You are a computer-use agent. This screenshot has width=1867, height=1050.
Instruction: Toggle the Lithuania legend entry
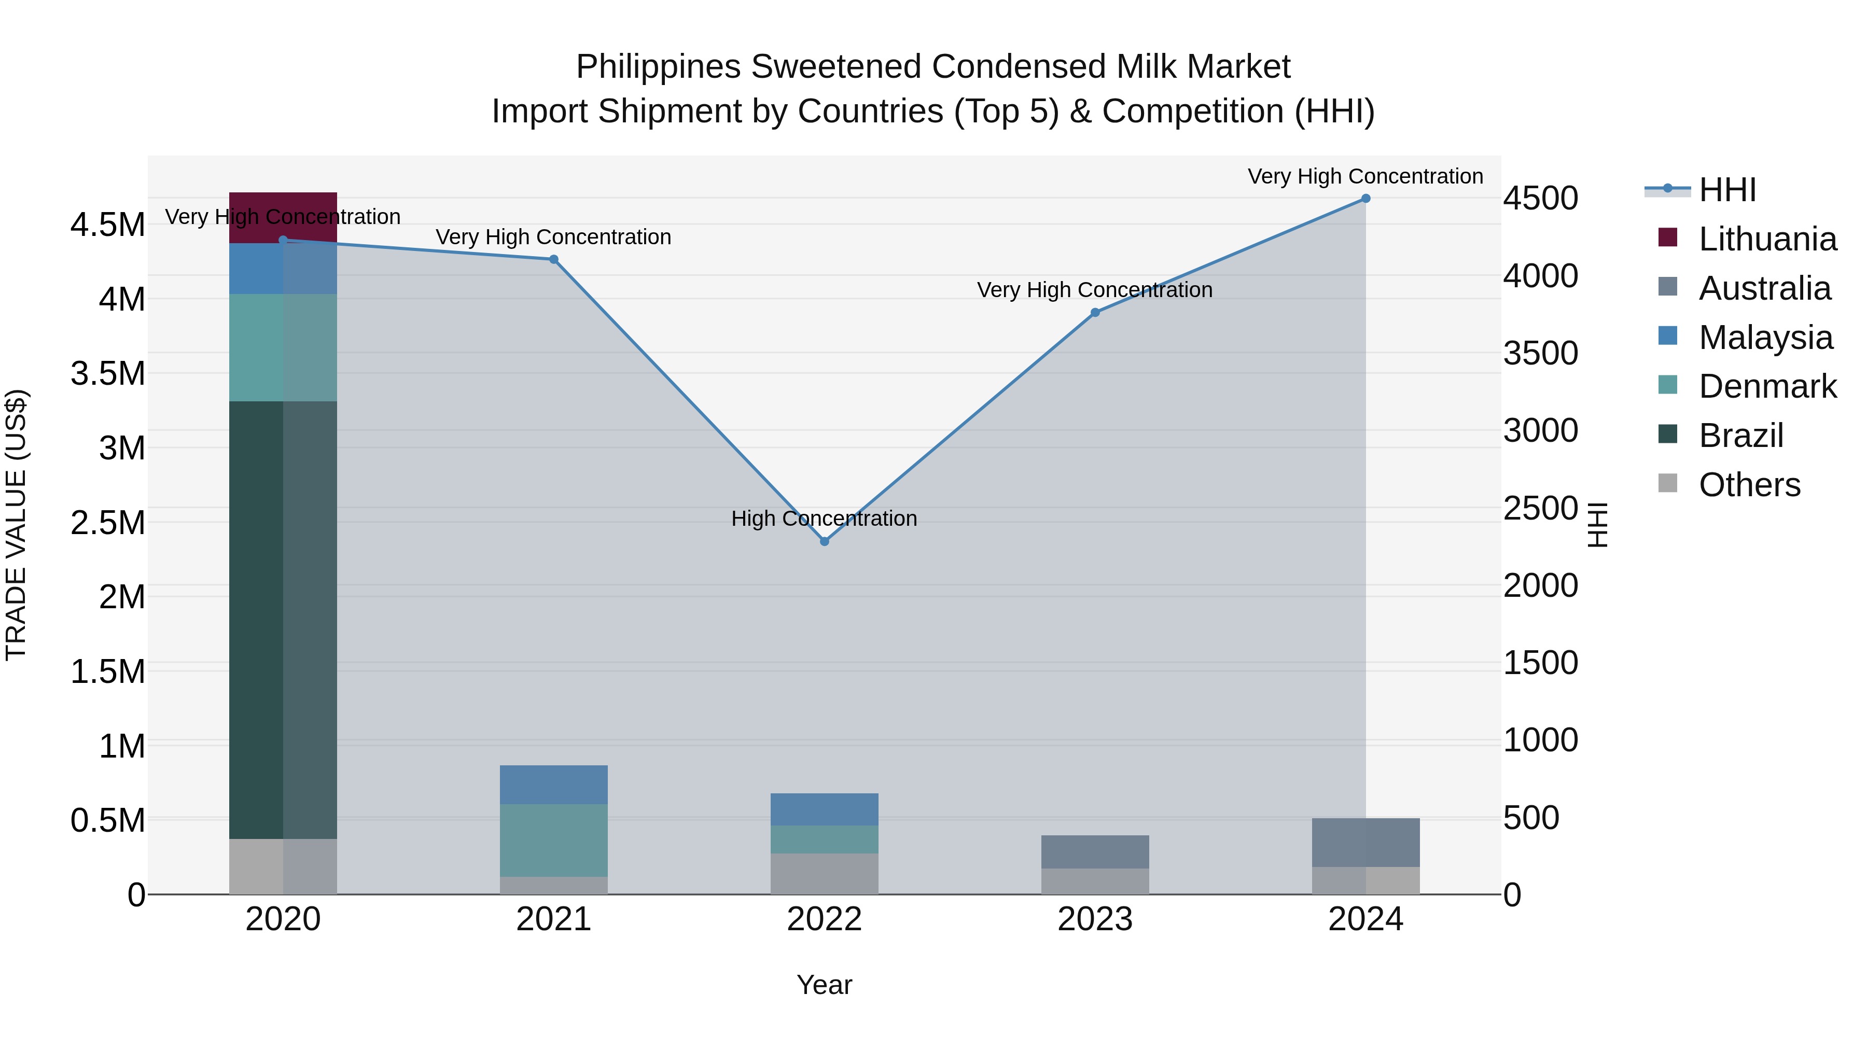coord(1747,239)
